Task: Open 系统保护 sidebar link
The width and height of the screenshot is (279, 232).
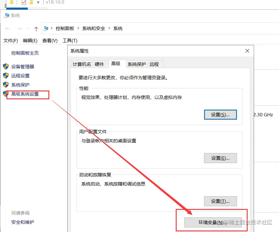Action: click(20, 85)
